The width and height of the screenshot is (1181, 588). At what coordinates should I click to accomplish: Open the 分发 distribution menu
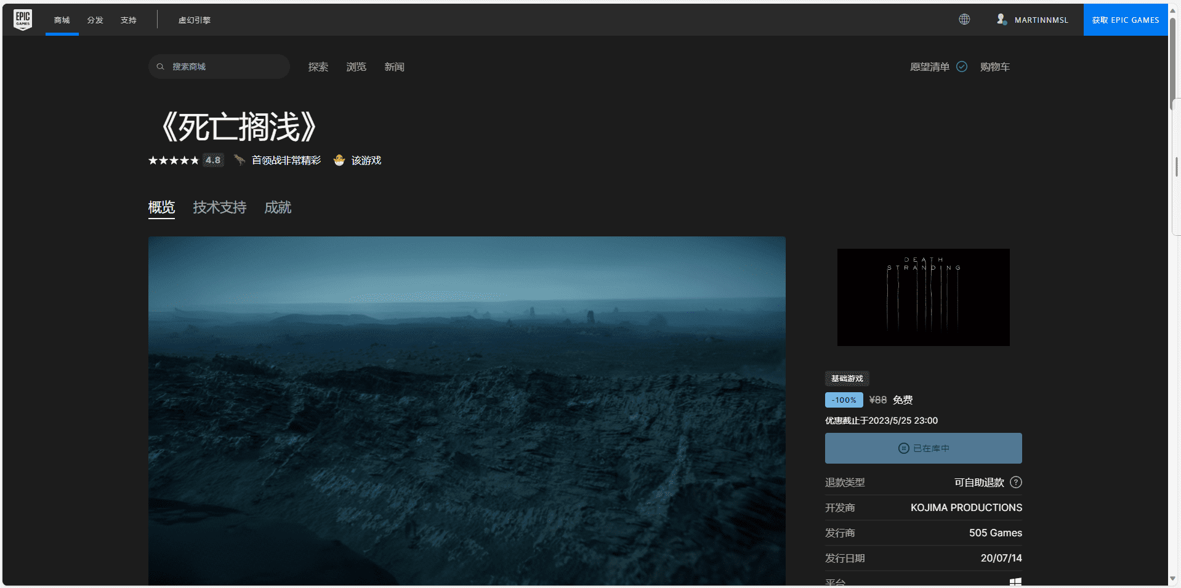click(95, 20)
